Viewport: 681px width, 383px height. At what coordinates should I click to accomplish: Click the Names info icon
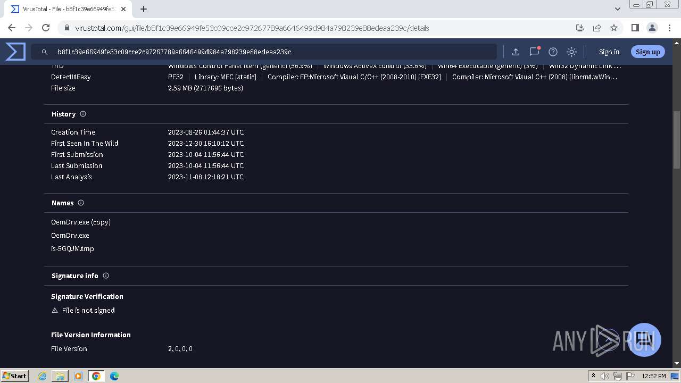coord(81,203)
